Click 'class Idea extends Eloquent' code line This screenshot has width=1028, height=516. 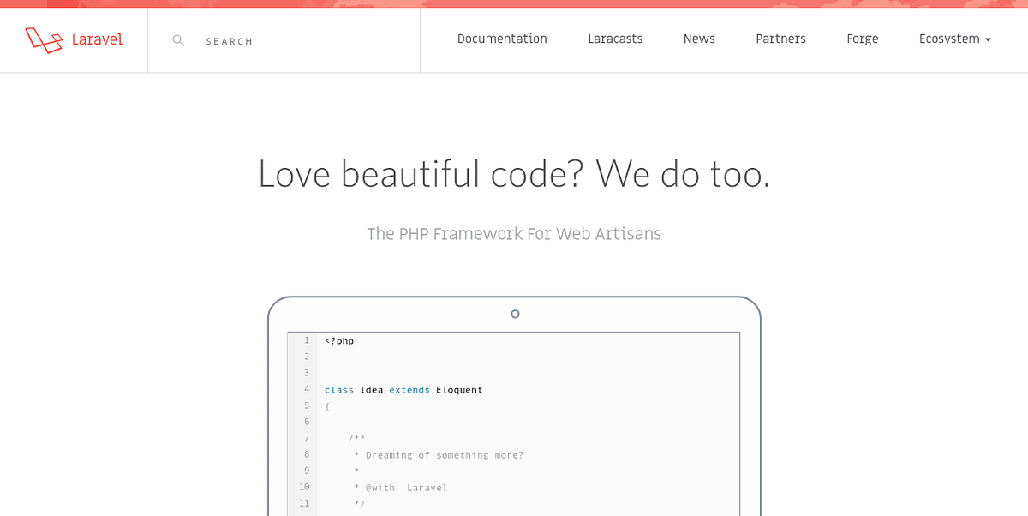click(403, 390)
